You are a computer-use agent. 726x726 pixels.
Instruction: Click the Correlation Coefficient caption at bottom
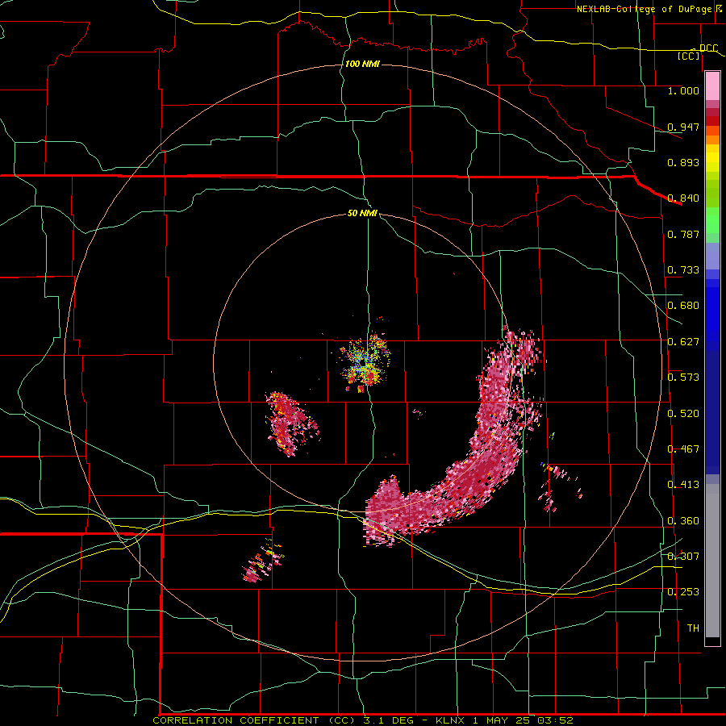click(363, 720)
